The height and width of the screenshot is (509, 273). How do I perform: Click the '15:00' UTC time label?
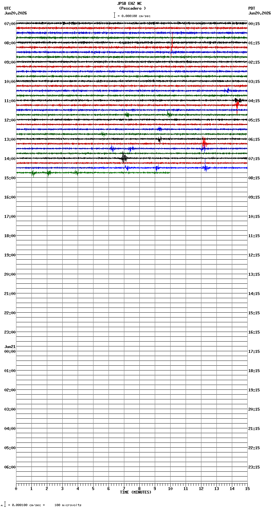click(10, 178)
